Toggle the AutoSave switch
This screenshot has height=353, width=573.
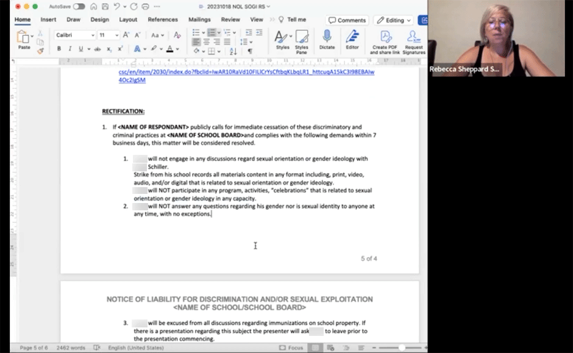coord(79,7)
